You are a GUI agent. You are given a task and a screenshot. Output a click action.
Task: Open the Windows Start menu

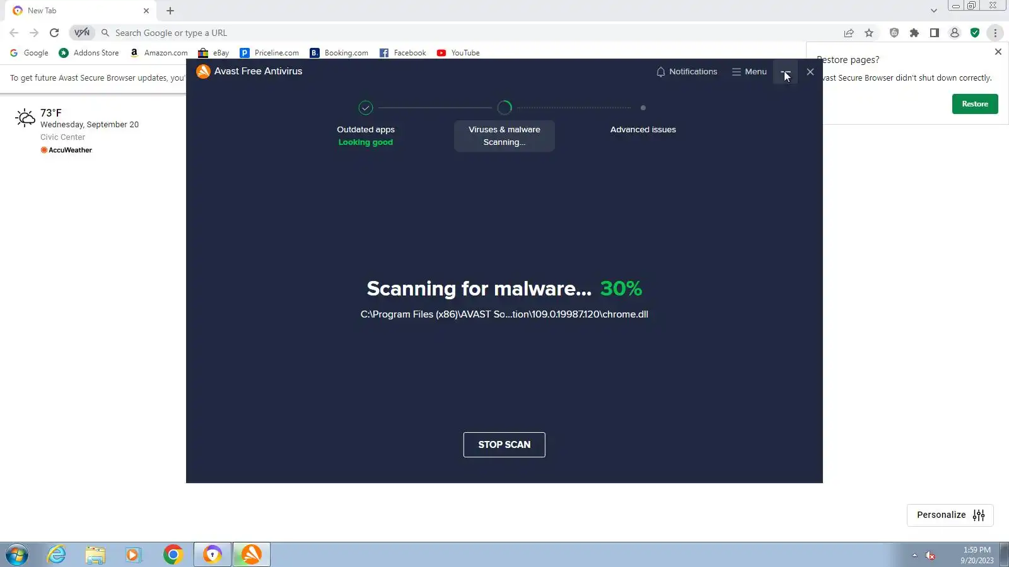(17, 555)
